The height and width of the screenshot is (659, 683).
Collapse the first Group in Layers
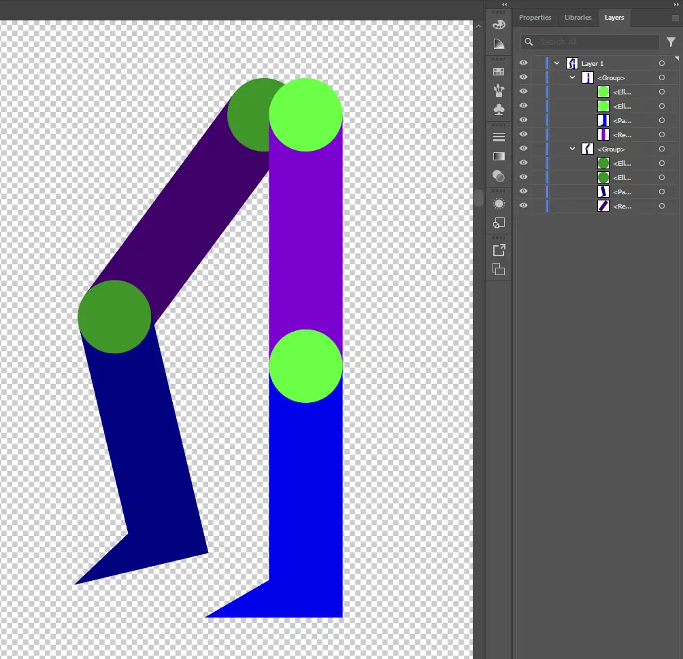(x=573, y=77)
